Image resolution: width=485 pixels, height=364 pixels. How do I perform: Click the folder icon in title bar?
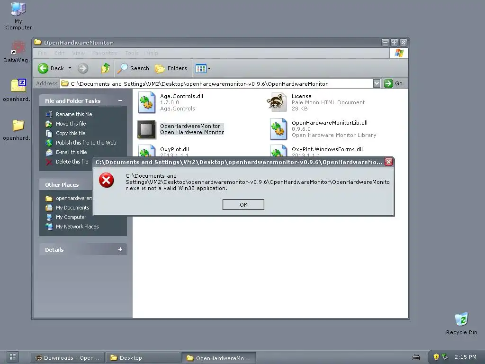tap(38, 42)
